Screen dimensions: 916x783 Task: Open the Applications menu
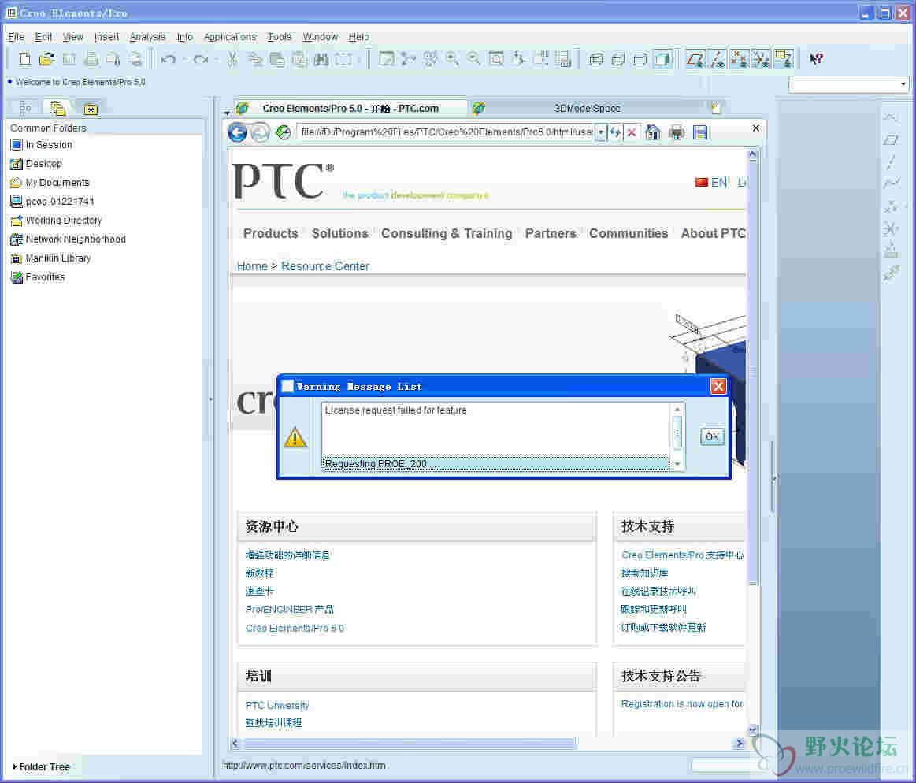click(x=229, y=37)
